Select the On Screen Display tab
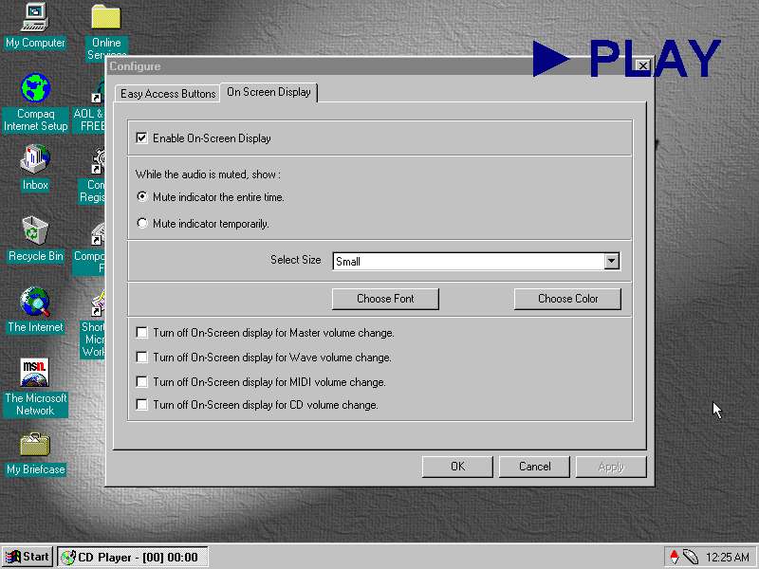759x569 pixels. point(268,92)
